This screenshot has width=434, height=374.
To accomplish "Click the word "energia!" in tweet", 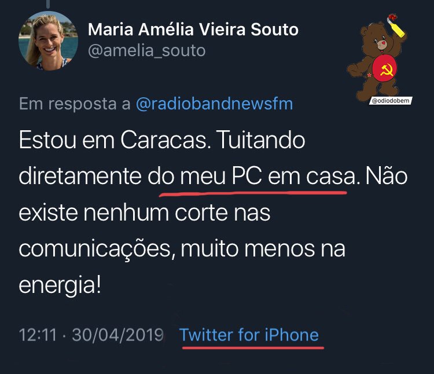I will click(60, 285).
